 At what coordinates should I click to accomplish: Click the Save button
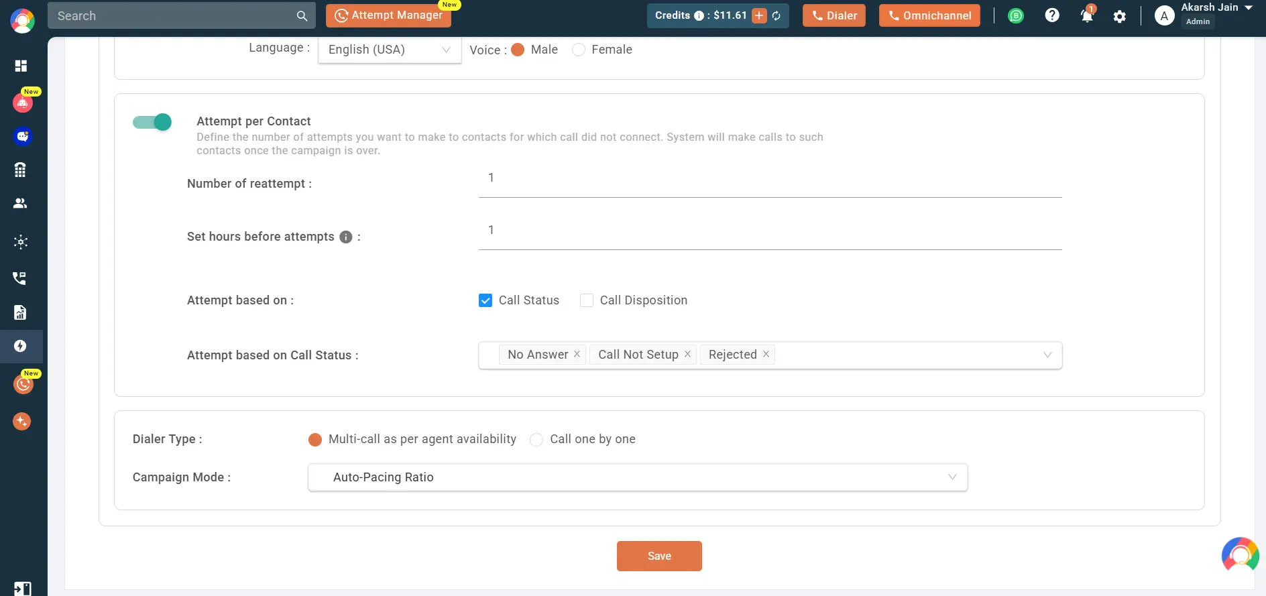click(x=659, y=556)
